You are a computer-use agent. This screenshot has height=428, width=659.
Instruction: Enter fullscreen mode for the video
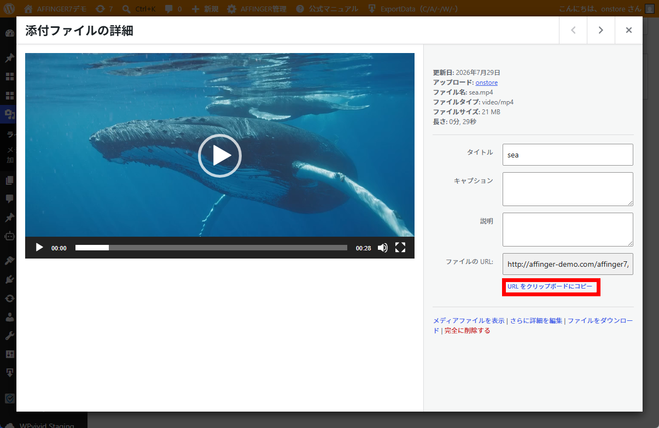(400, 248)
